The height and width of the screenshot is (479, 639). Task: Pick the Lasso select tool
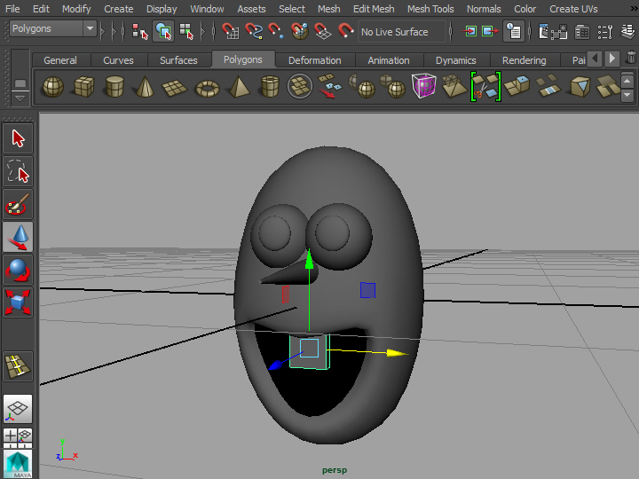click(18, 171)
